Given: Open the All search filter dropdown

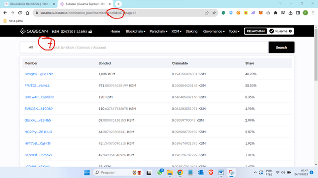Looking at the screenshot, I should point(32,47).
